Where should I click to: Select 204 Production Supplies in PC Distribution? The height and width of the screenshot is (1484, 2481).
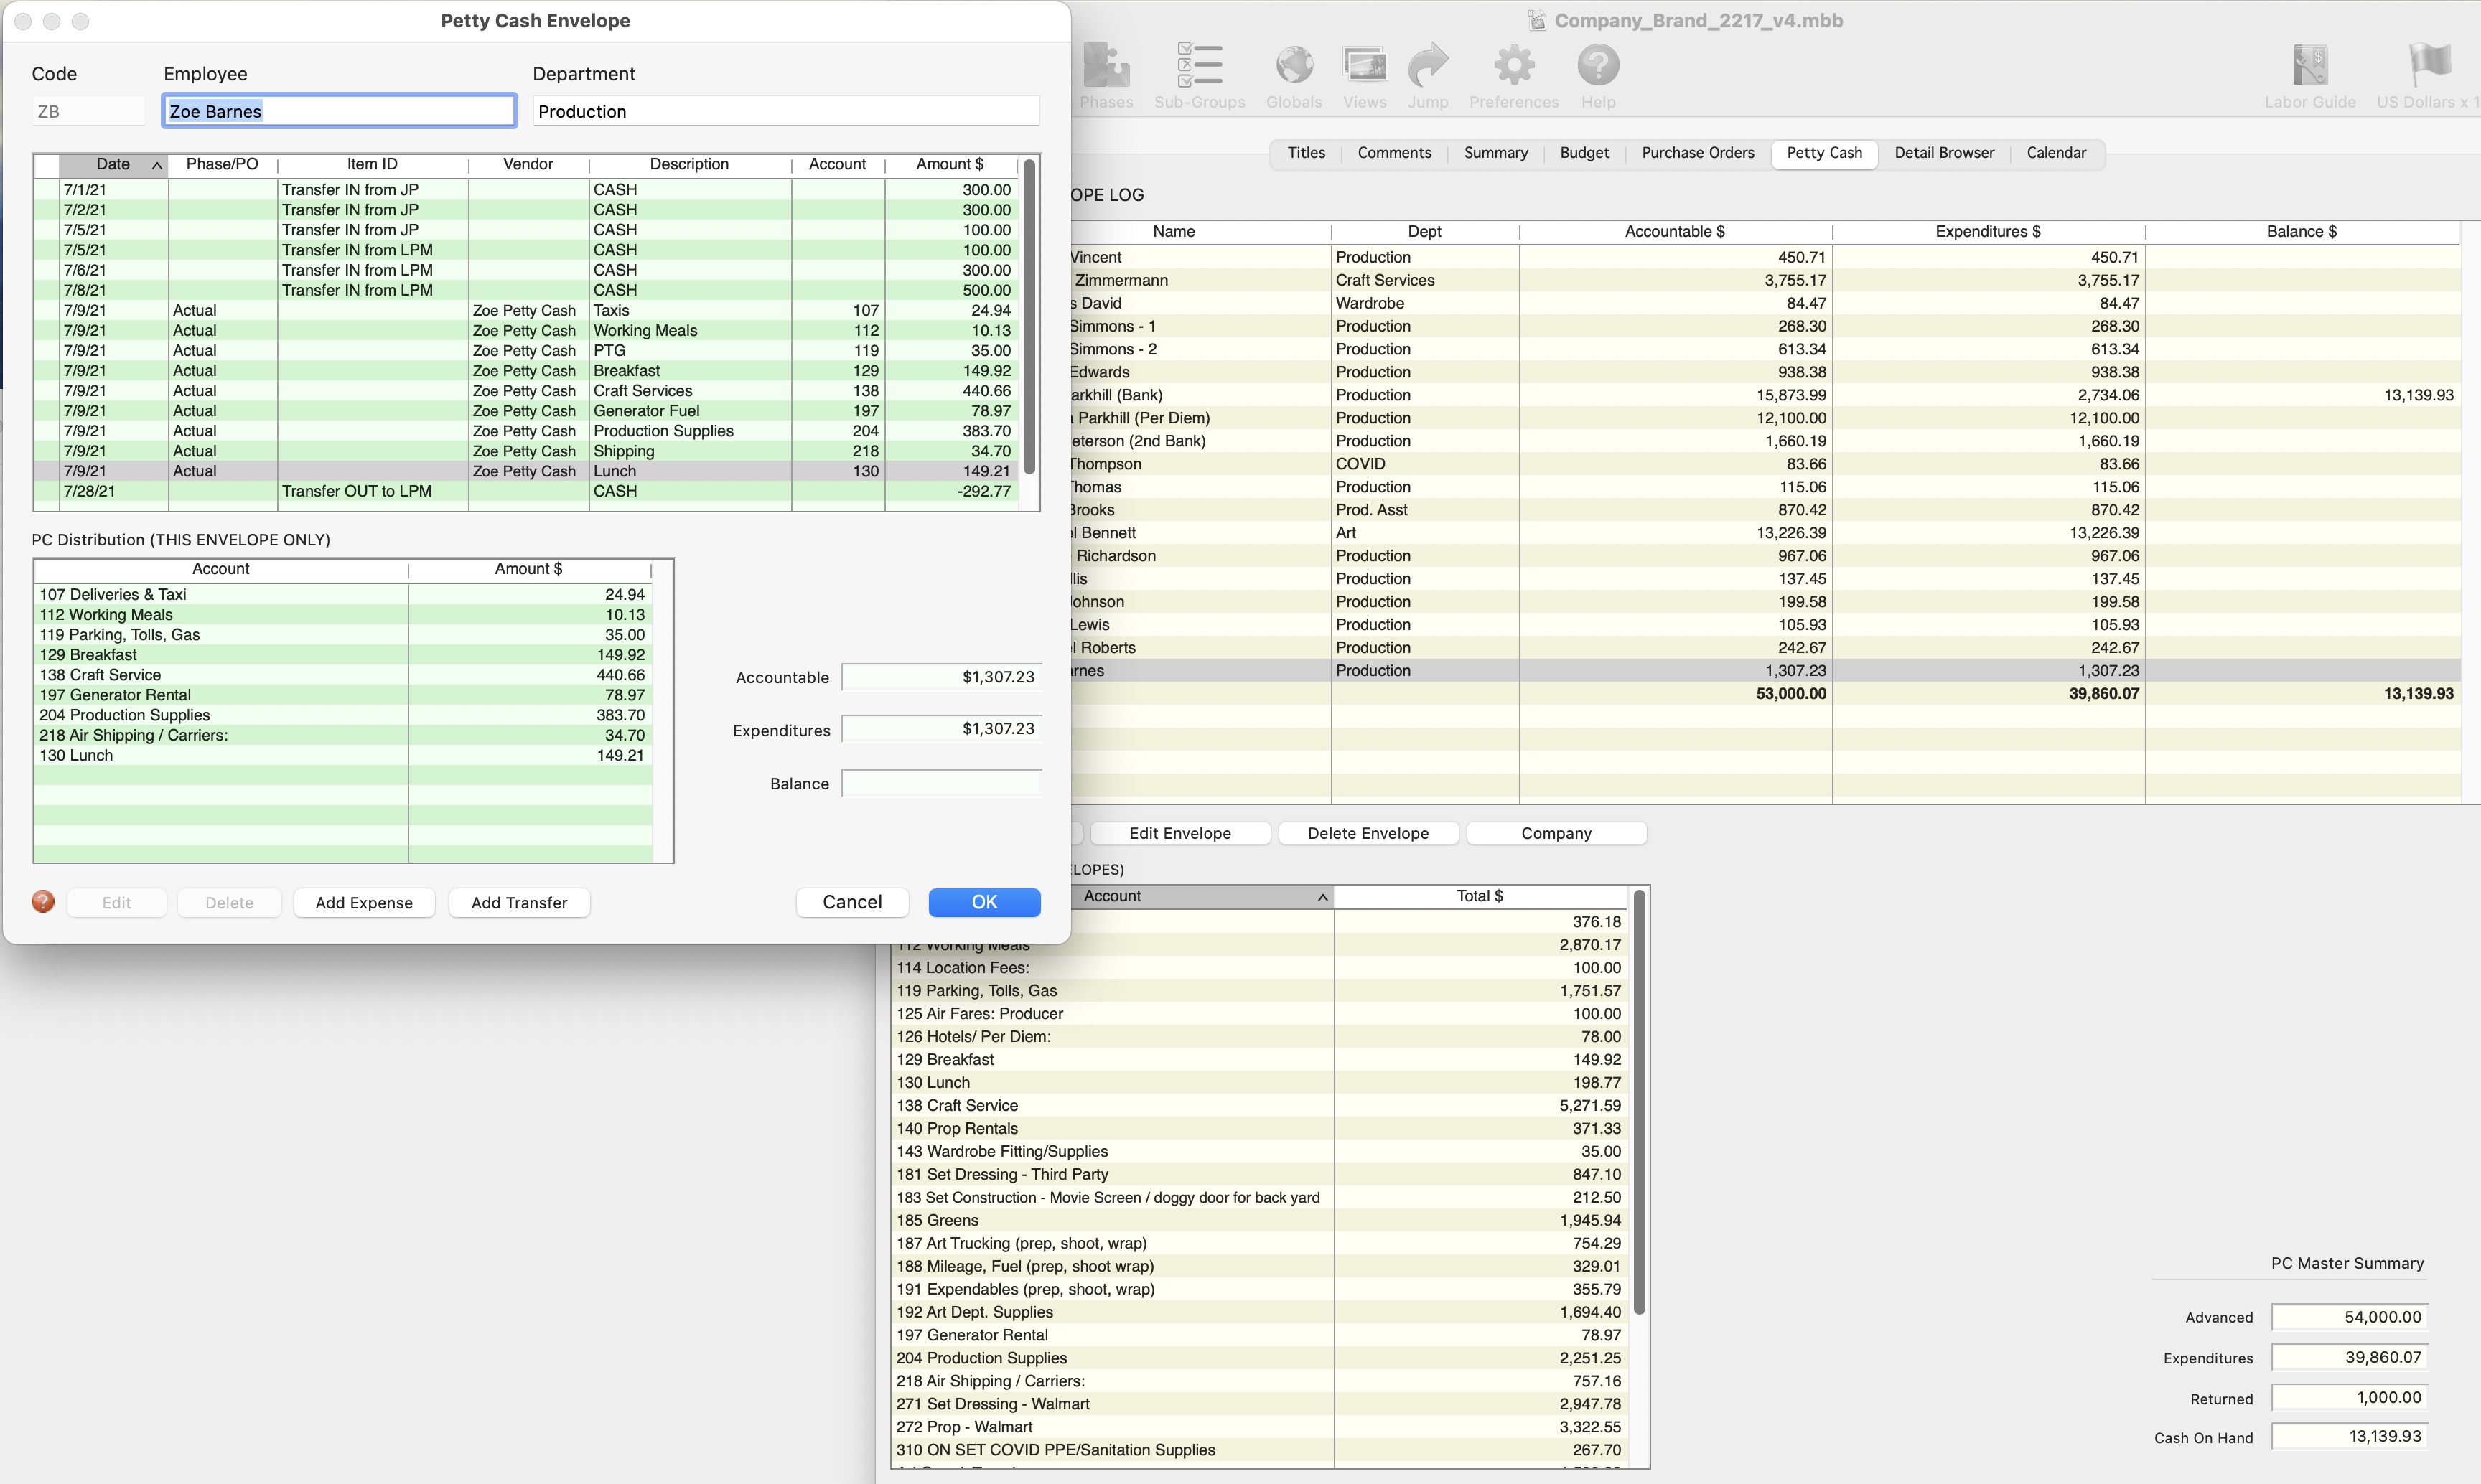click(x=343, y=715)
